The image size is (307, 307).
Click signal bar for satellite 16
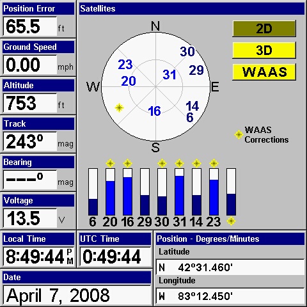click(x=127, y=192)
